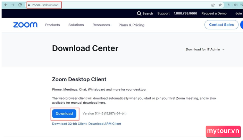Click Download 32-bit Client link
The width and height of the screenshot is (243, 140).
coord(69,124)
